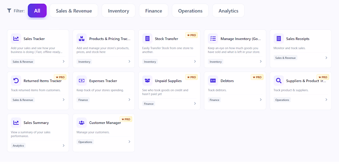Open Debtors card via its chevron arrow
The width and height of the screenshot is (339, 164).
tap(261, 100)
